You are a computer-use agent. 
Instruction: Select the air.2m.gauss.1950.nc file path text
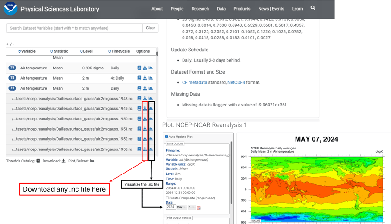click(72, 119)
